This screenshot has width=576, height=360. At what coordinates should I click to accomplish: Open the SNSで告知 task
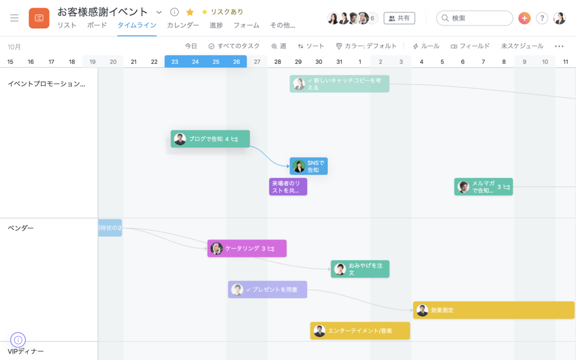click(x=309, y=166)
